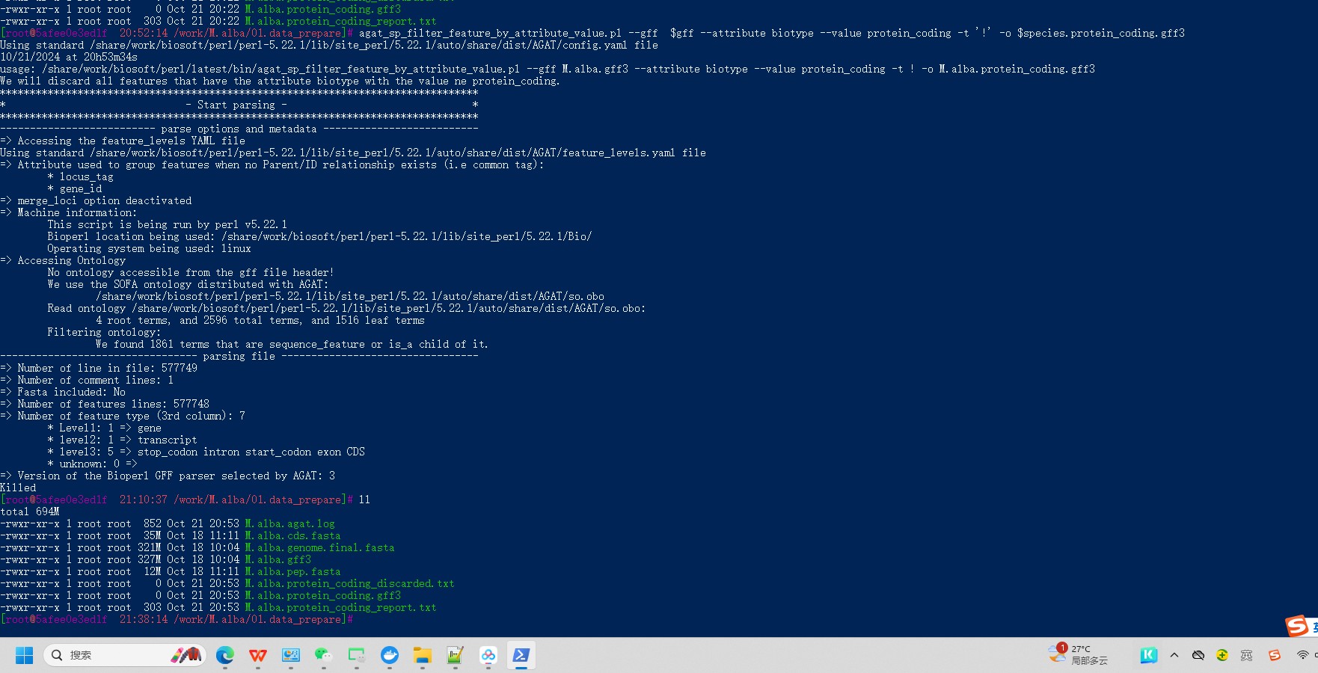Click the 'Fasta included: No' line
This screenshot has width=1318, height=673.
[x=63, y=393]
